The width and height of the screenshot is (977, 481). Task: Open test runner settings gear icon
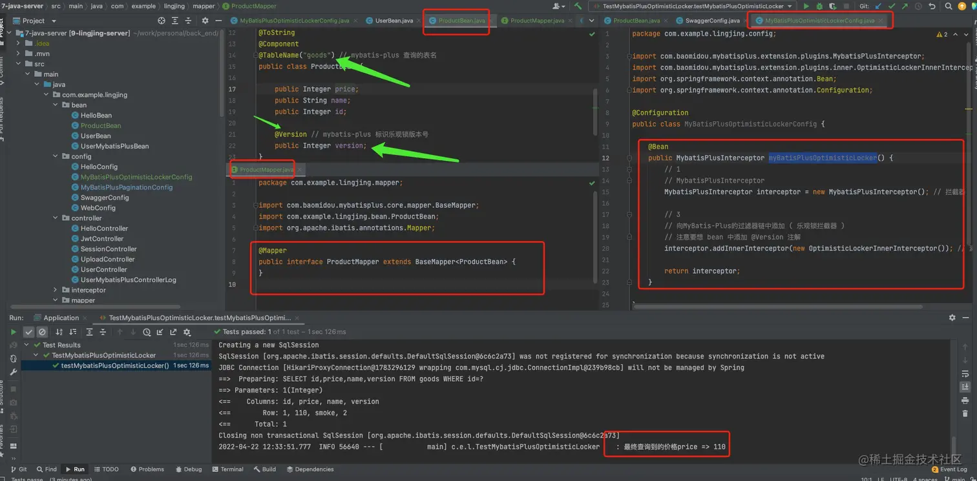click(x=187, y=332)
